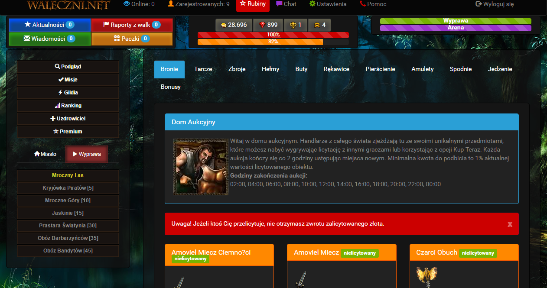Click nielicytowany badge on Czarci Obuch
547x288 pixels.
(x=478, y=253)
